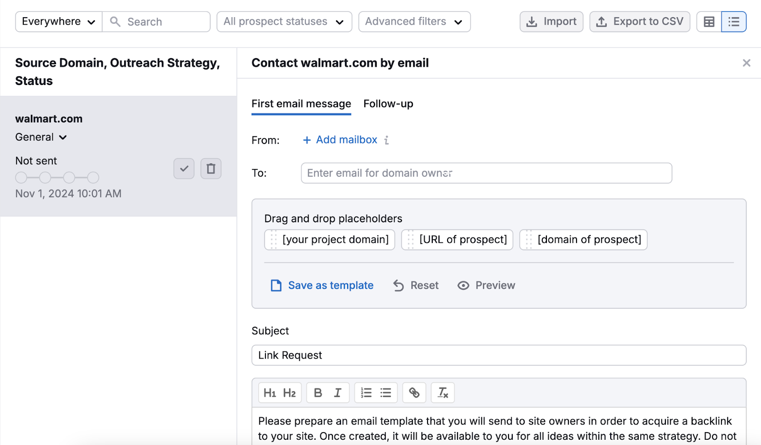
Task: Select the [URL of prospect] placeholder
Action: (x=457, y=239)
